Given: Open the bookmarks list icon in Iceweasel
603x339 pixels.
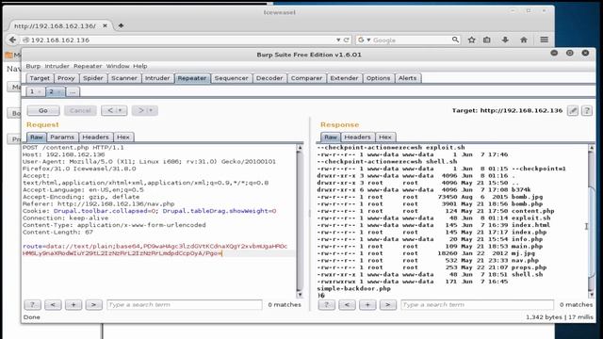Looking at the screenshot, I should (487, 40).
